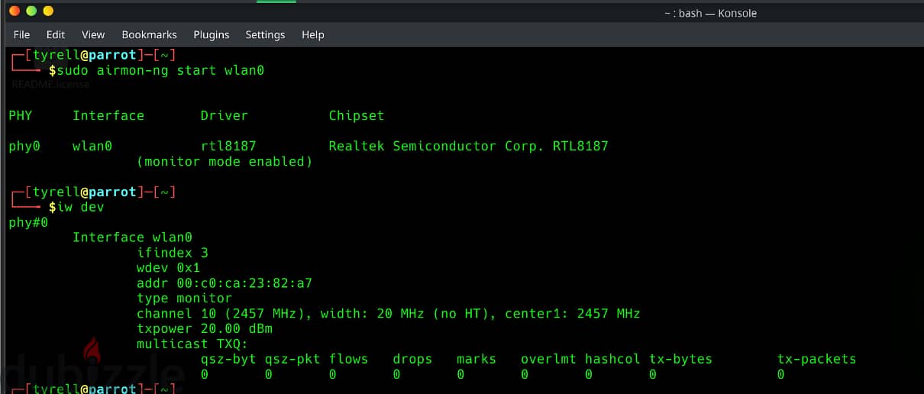This screenshot has width=924, height=394.
Task: Open the Bookmarks menu
Action: coord(150,34)
